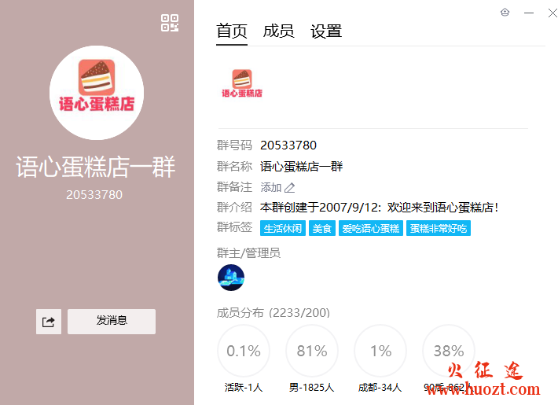Select the 生活休闲 group tag
Viewport: 558px width, 405px height.
pyautogui.click(x=283, y=228)
